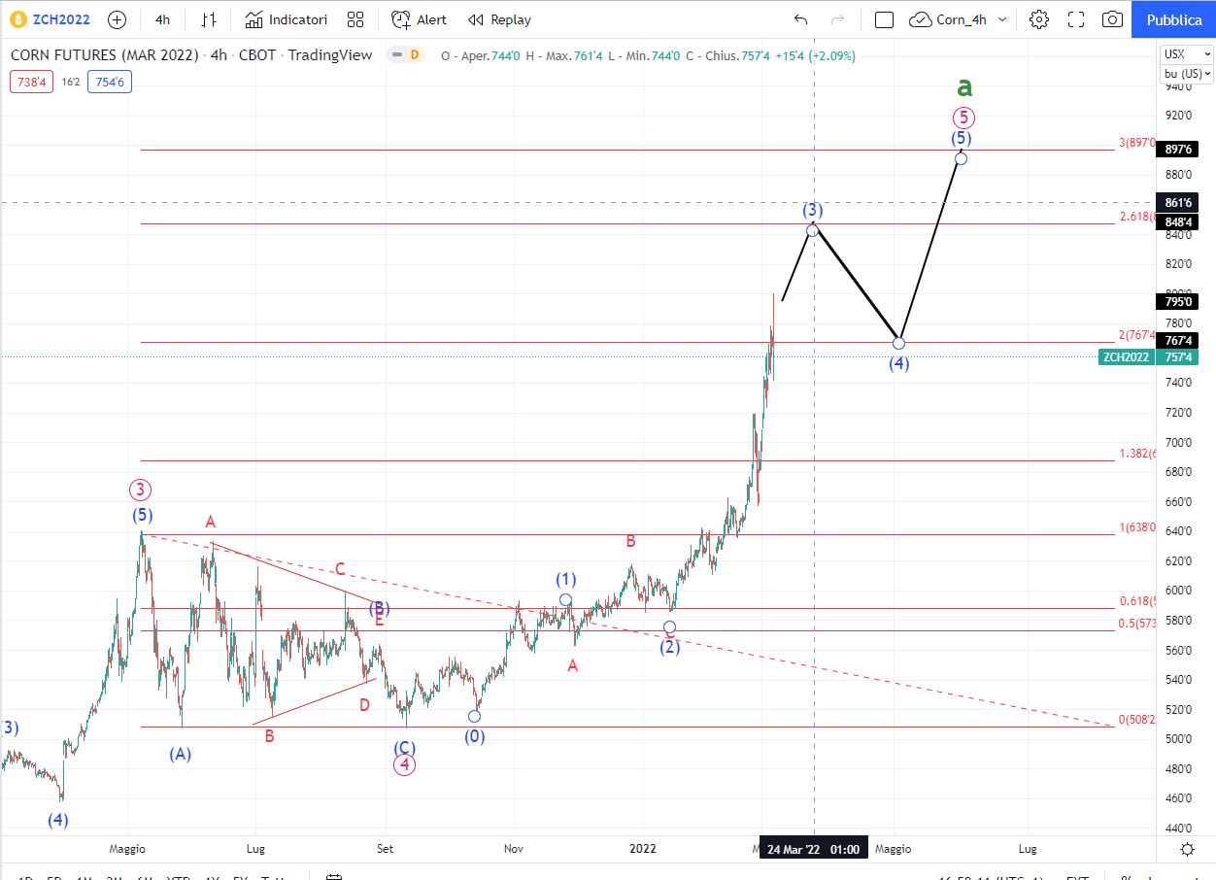
Task: Open indicator templates grid icon
Action: click(355, 19)
